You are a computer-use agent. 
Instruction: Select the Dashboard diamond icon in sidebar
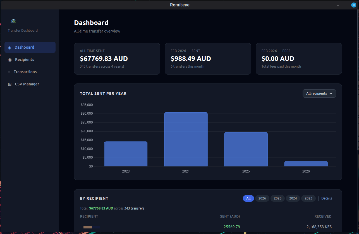[x=10, y=47]
